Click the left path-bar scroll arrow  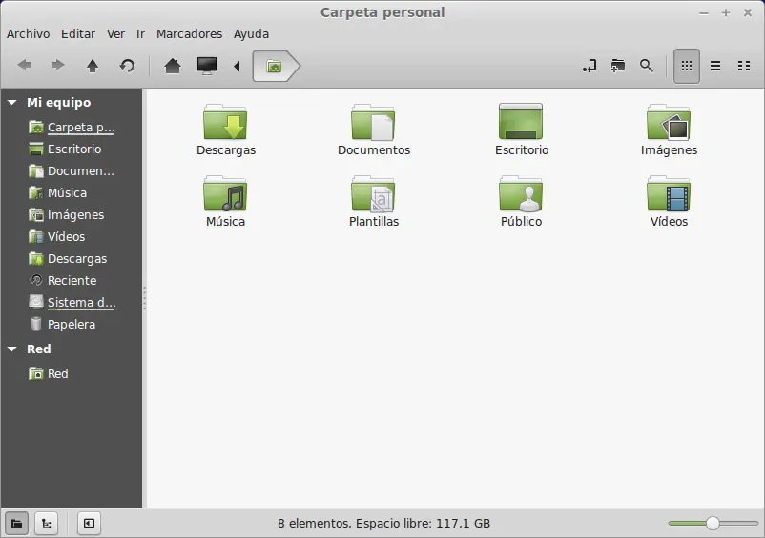point(238,66)
